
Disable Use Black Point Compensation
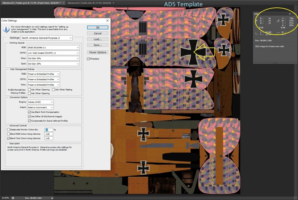click(x=30, y=112)
